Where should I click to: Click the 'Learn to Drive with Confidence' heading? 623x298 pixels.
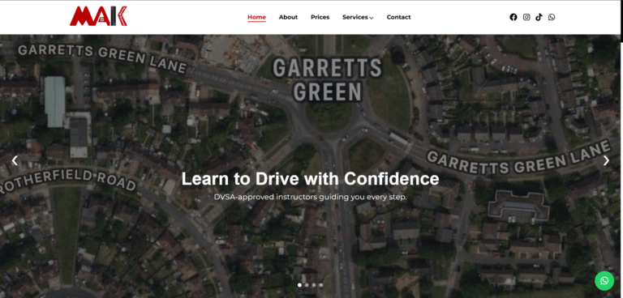311,179
